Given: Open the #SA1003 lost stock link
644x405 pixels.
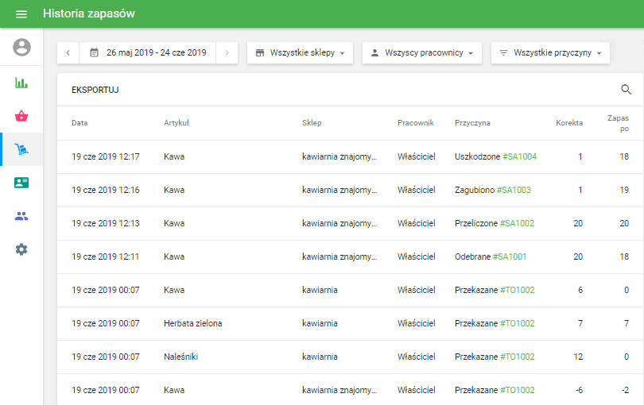Looking at the screenshot, I should pyautogui.click(x=514, y=190).
